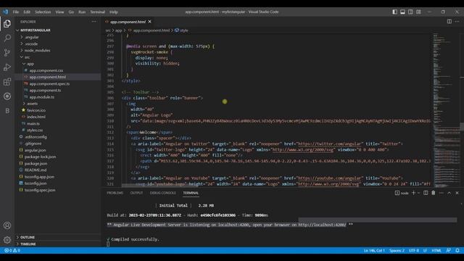Open editor more actions ellipsis

457,22
